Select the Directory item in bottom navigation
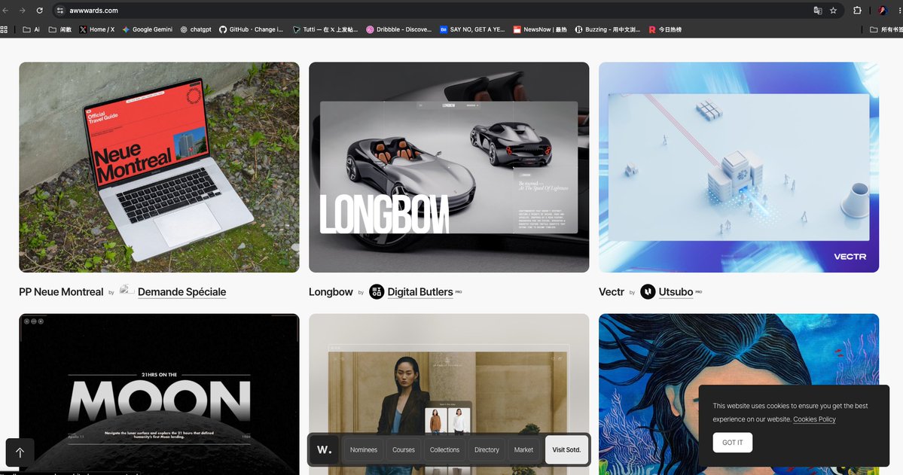Viewport: 903px width, 475px height. pyautogui.click(x=487, y=449)
